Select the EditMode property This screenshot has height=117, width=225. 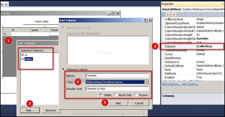coord(170,73)
